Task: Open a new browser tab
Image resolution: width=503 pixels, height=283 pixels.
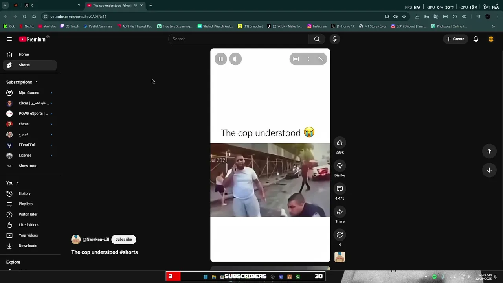Action: 151,6
